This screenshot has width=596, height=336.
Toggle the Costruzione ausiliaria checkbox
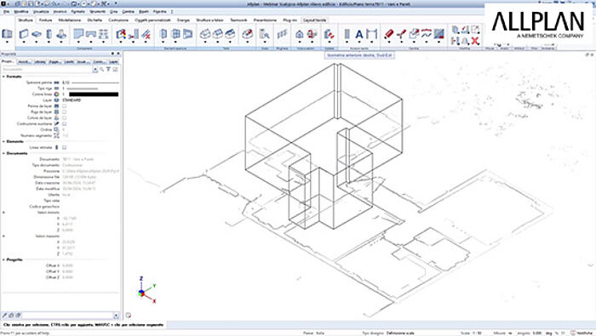[x=64, y=124]
